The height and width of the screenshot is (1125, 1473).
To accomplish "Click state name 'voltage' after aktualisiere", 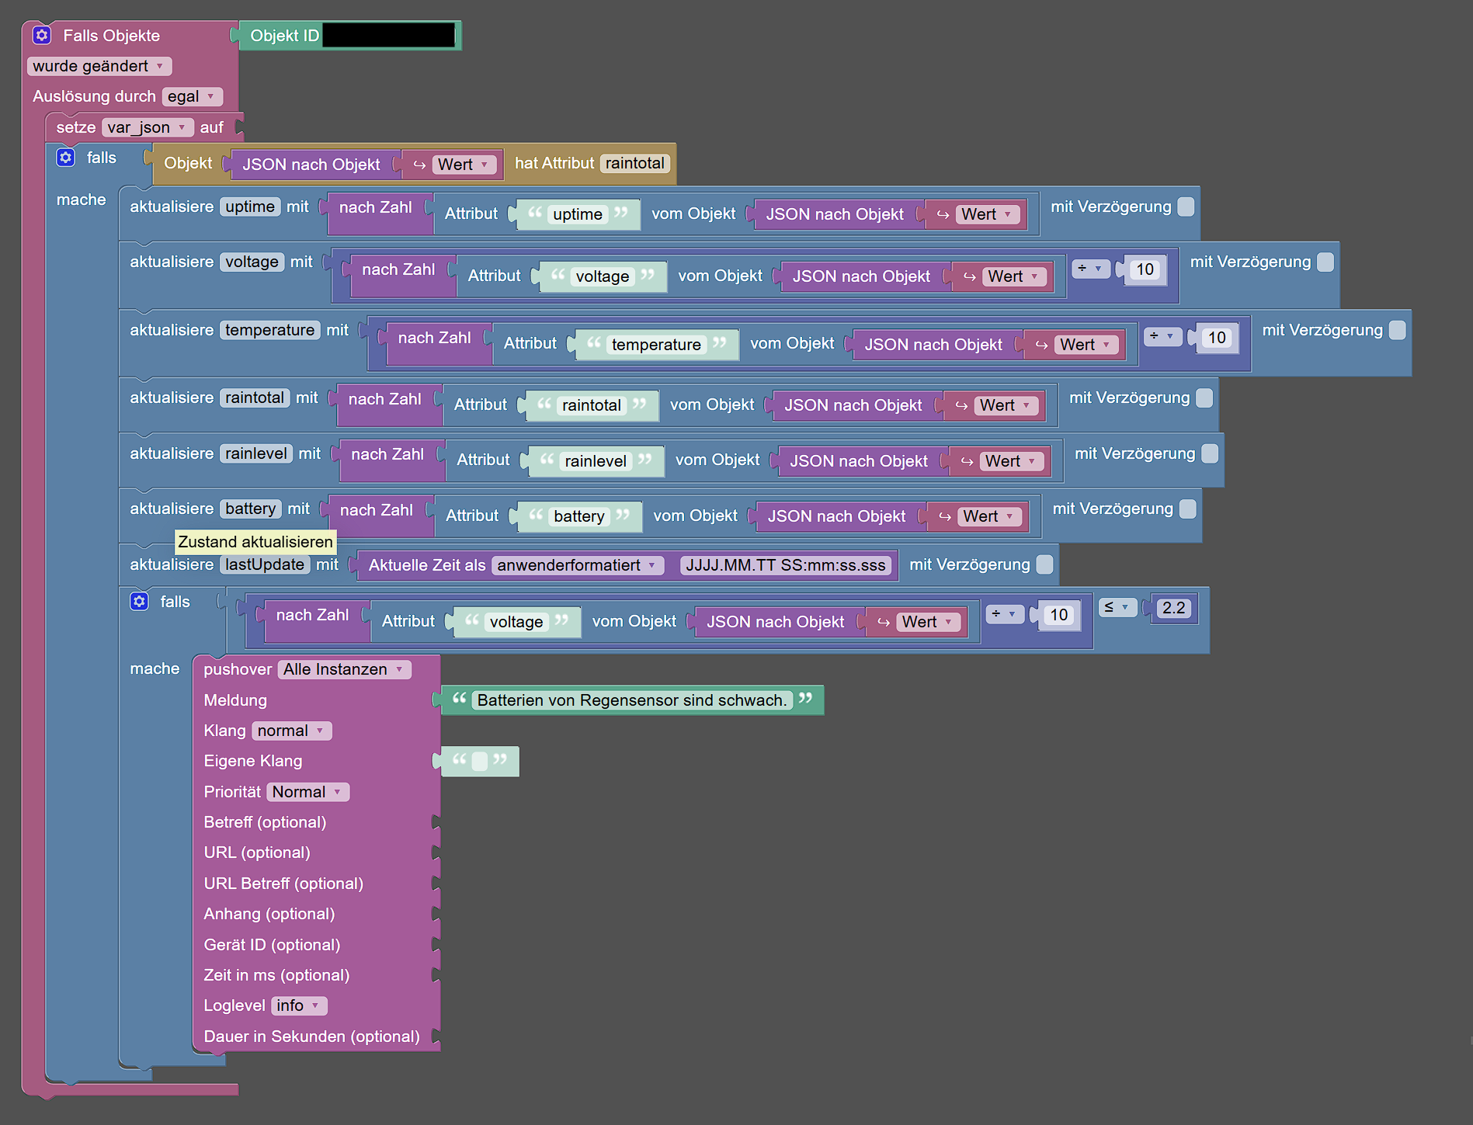I will 252,262.
